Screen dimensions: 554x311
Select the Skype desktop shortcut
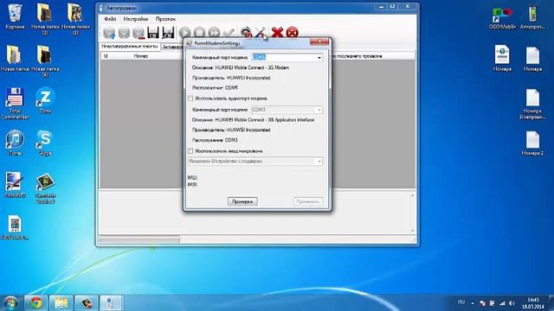(x=45, y=143)
